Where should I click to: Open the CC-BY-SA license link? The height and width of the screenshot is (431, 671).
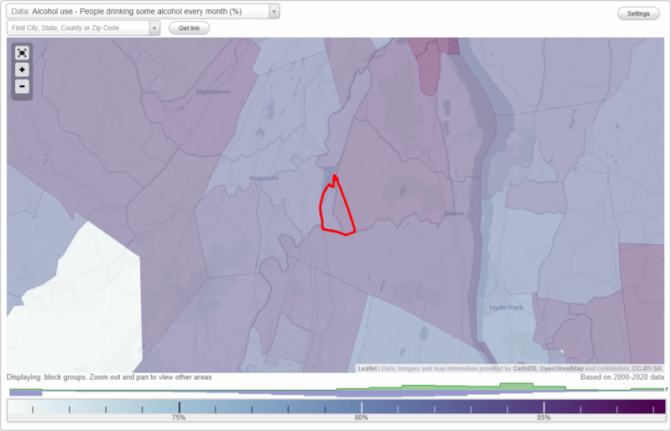pos(647,368)
